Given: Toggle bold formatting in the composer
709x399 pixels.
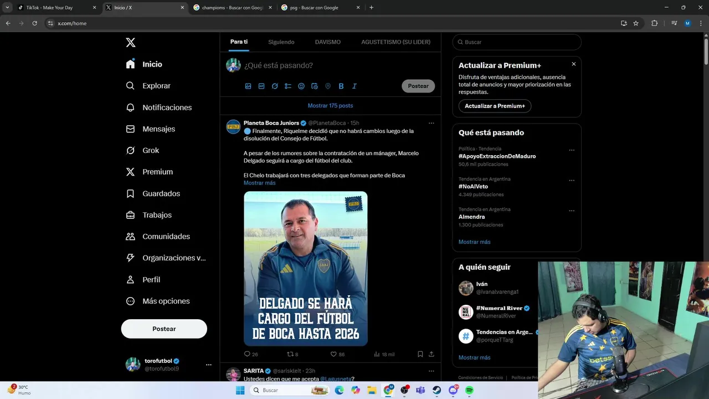Looking at the screenshot, I should [341, 86].
